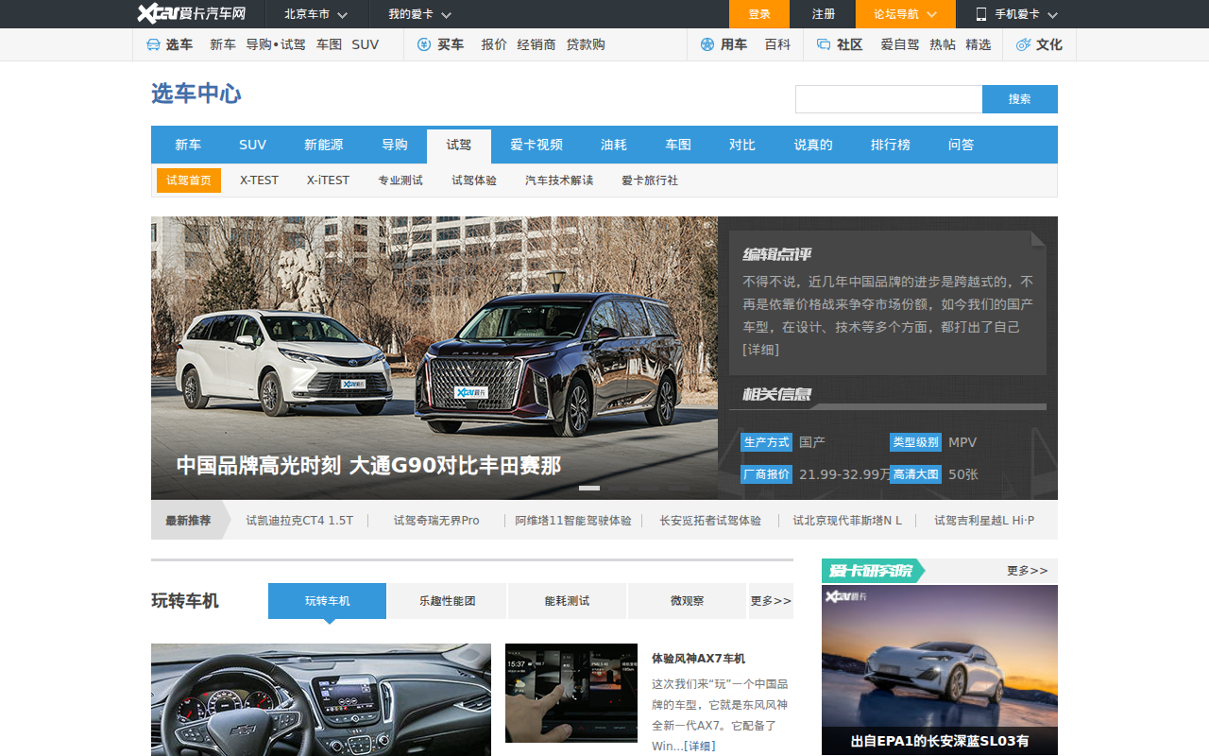
Task: Click the 手机爱卡 phone icon
Action: coord(981,14)
